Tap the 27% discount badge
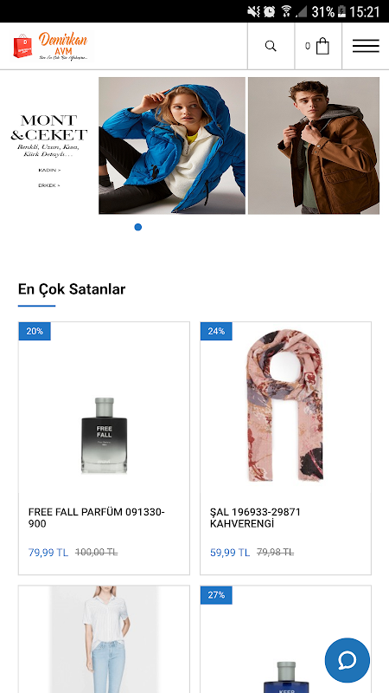389x693 pixels. pos(216,595)
